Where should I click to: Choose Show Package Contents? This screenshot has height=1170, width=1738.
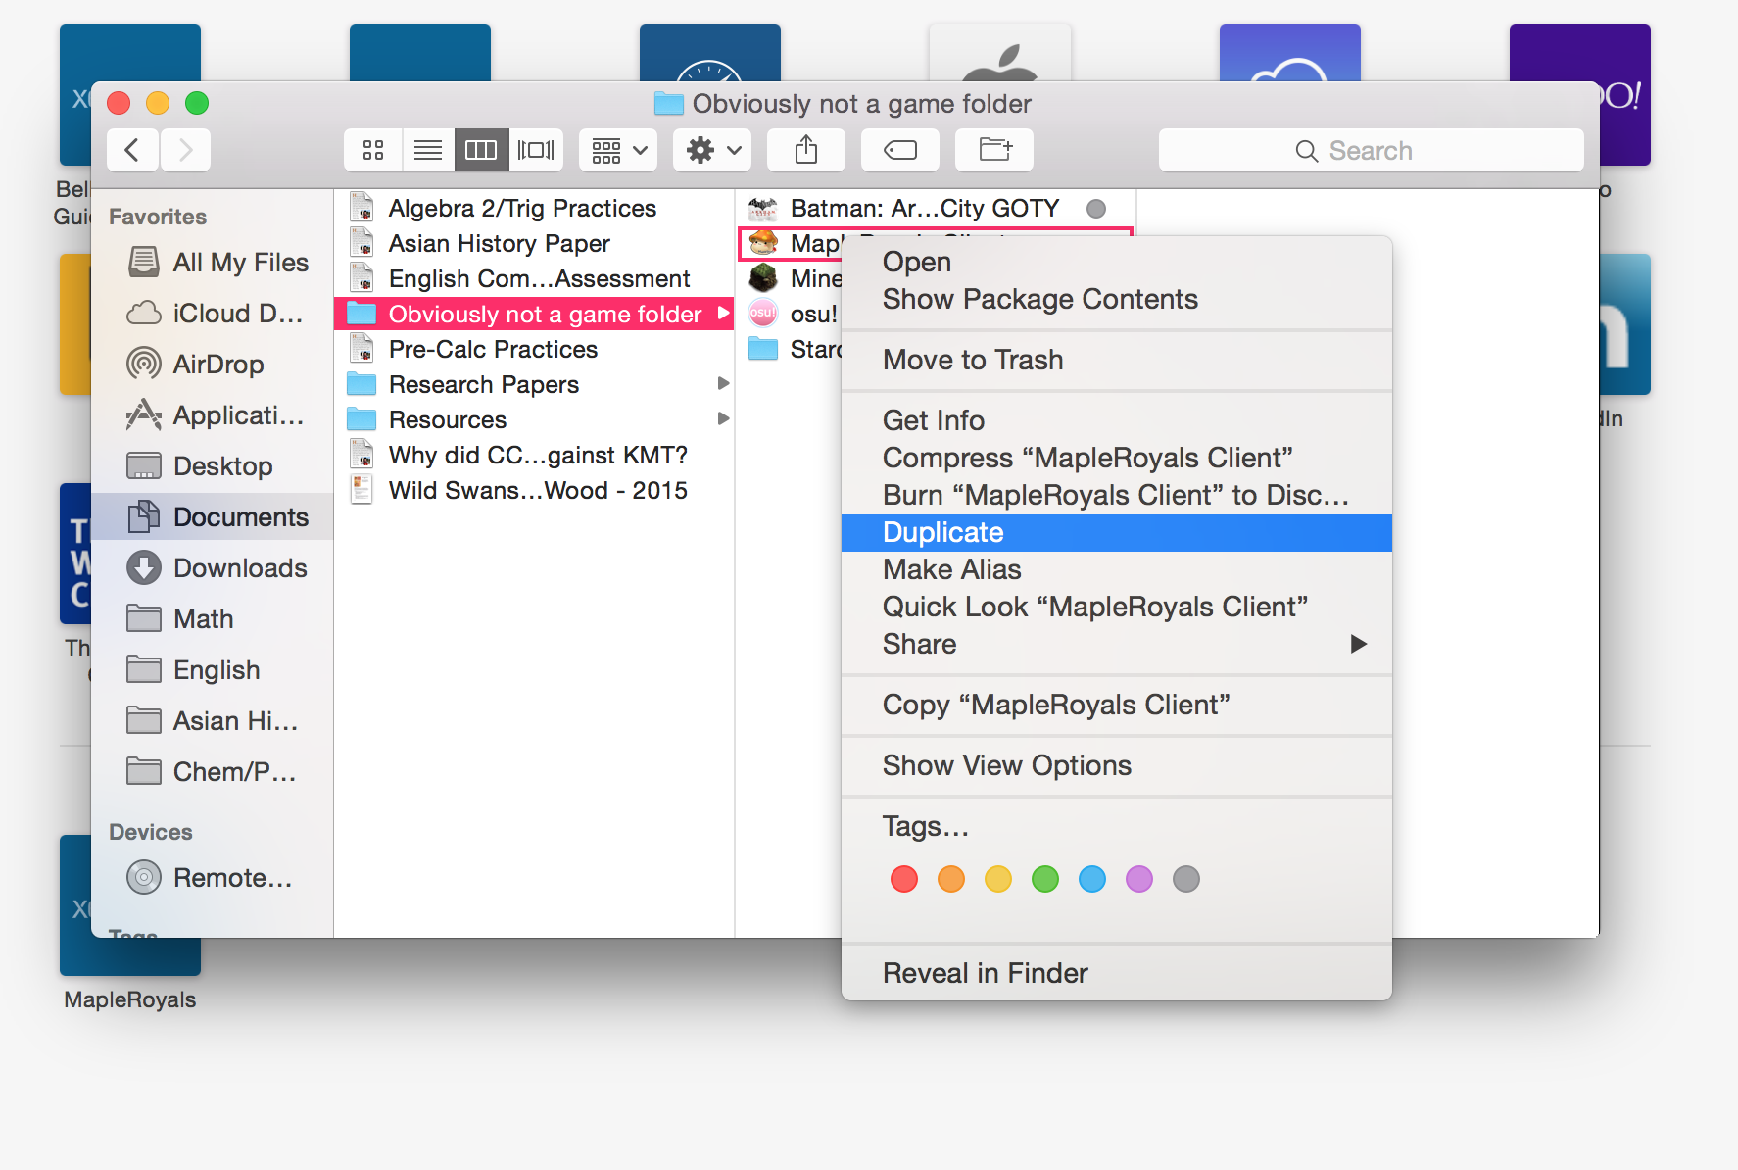pos(1117,299)
